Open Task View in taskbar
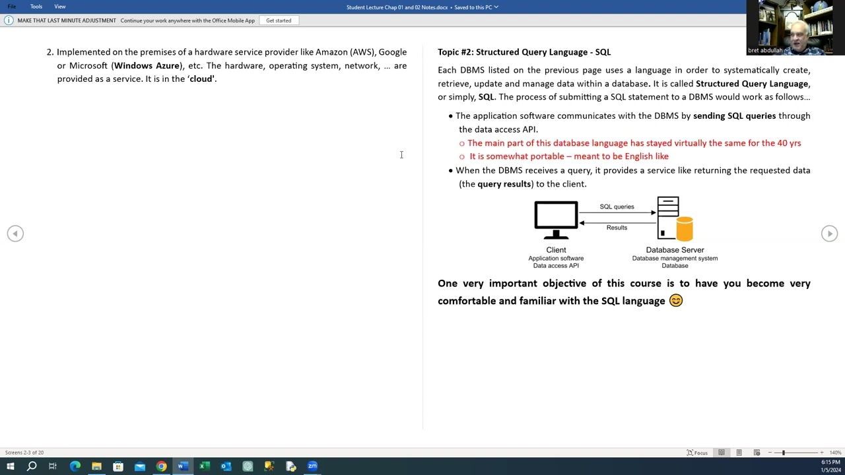Screen dimensions: 845x475 coord(53,466)
